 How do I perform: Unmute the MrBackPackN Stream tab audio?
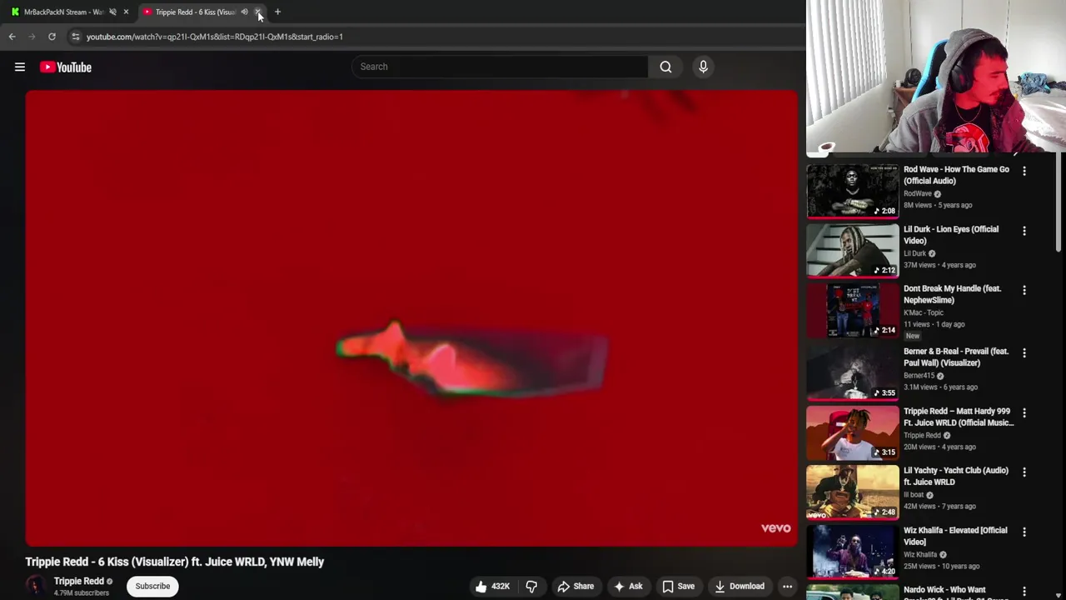click(x=112, y=12)
